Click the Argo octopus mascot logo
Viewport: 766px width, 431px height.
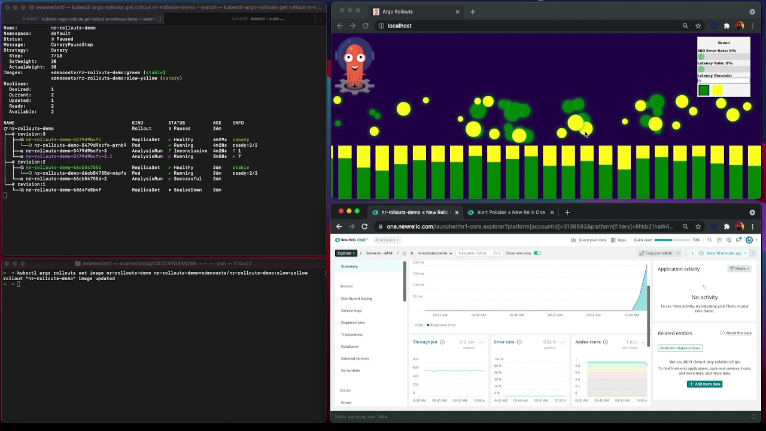[354, 66]
